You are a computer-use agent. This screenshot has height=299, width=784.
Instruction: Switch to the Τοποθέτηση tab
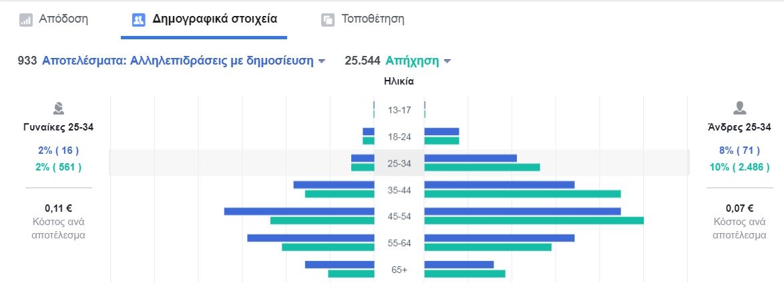[x=373, y=19]
